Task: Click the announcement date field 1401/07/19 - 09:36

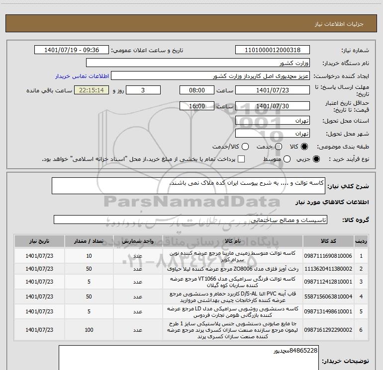Action: (72, 50)
